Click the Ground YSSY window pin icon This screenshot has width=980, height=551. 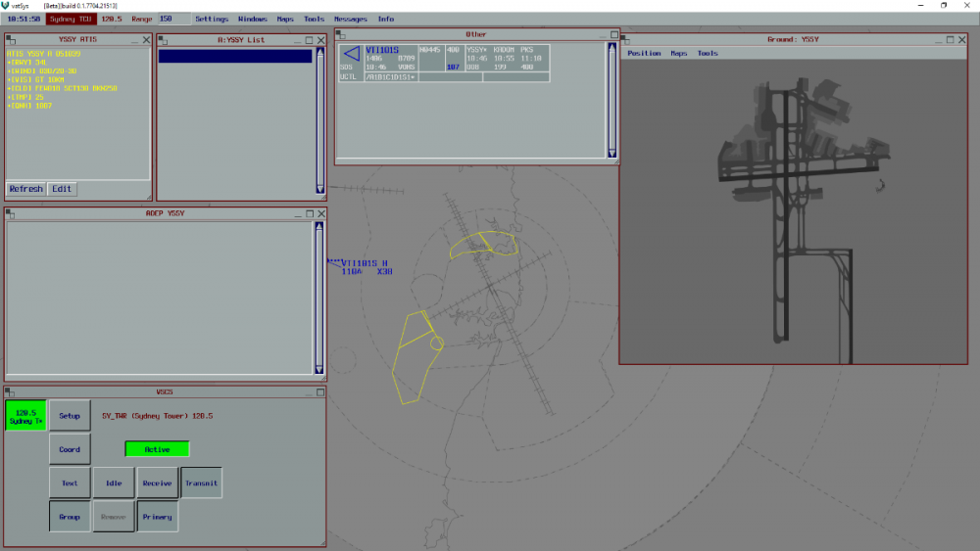[x=623, y=40]
